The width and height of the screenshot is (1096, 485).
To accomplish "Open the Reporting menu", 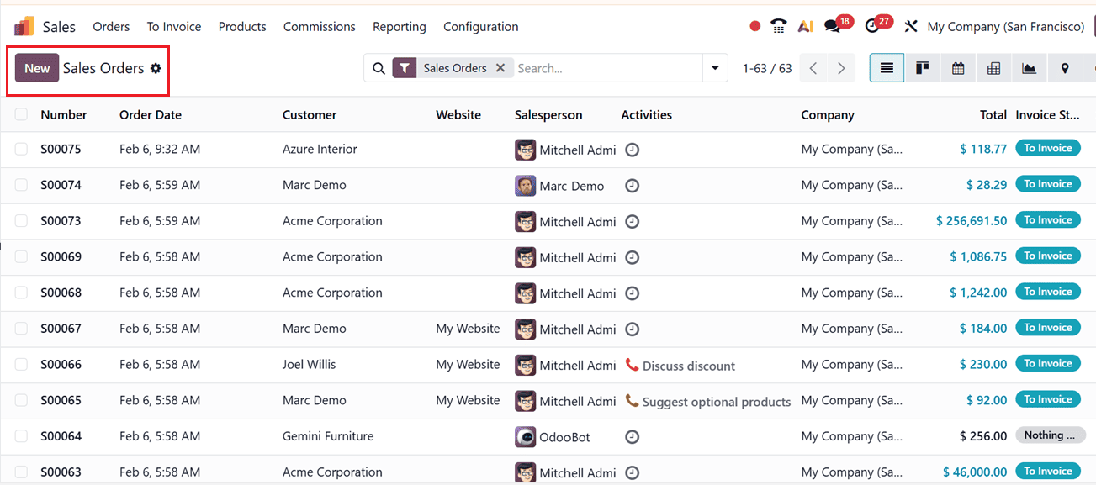I will tap(399, 26).
